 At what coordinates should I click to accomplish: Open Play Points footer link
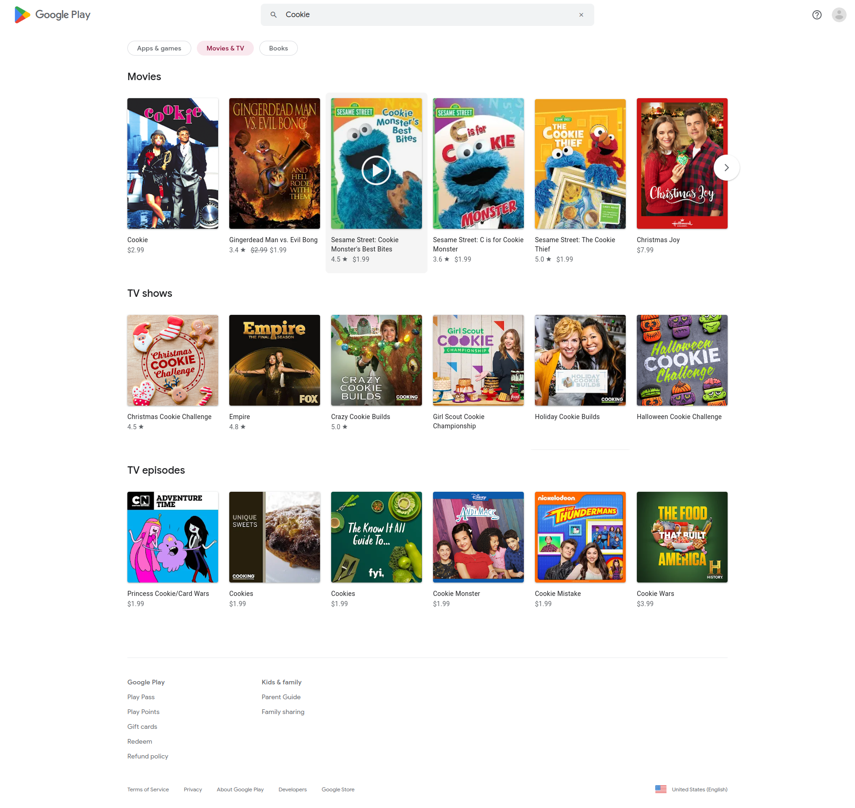click(143, 712)
